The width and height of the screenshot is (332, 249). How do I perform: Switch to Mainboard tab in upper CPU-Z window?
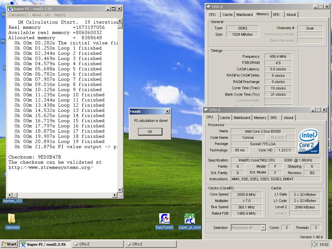click(244, 15)
